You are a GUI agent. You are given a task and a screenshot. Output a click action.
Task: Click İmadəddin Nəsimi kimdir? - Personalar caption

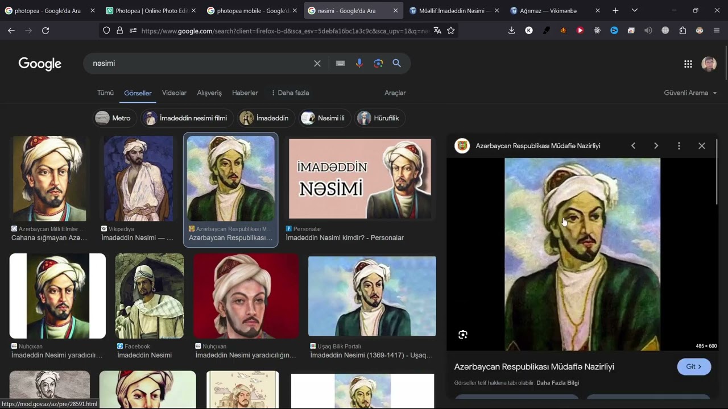click(x=345, y=238)
